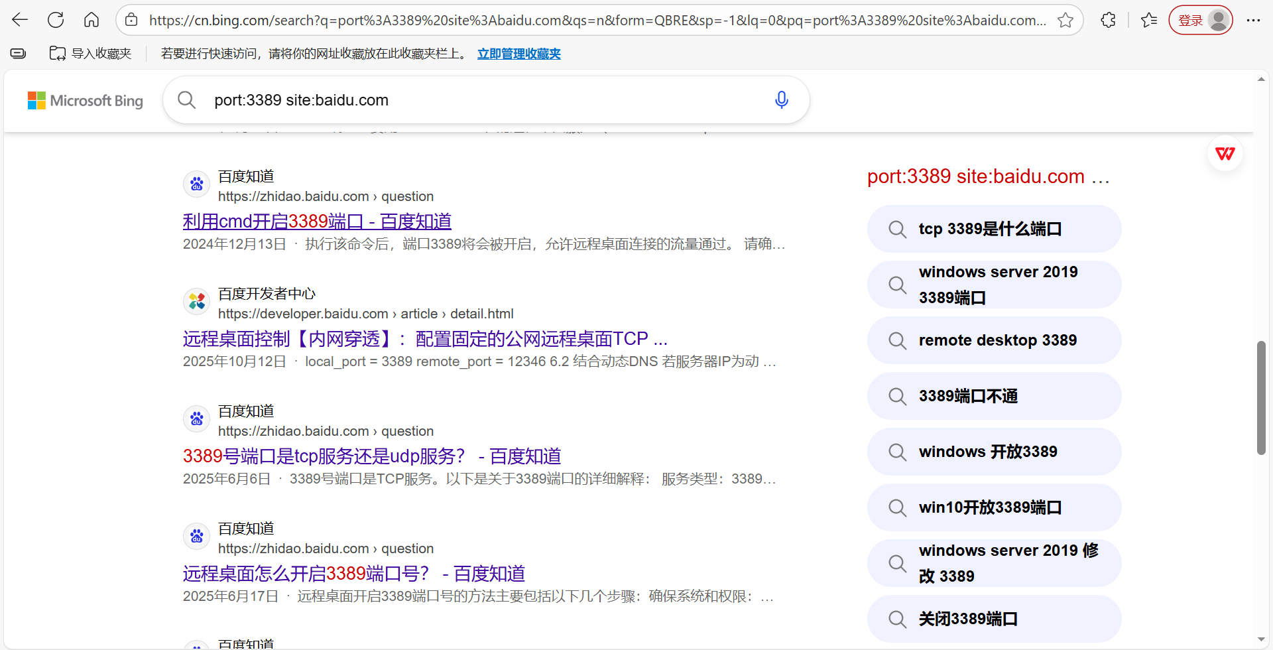Screen dimensions: 1273x650
Task: Click the snippet dated 2025年10月12日
Action: 479,361
